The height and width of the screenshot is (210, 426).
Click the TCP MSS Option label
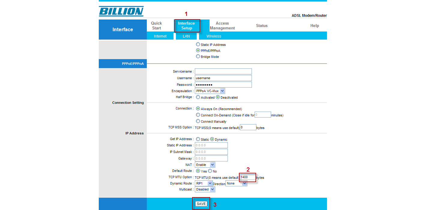point(181,127)
